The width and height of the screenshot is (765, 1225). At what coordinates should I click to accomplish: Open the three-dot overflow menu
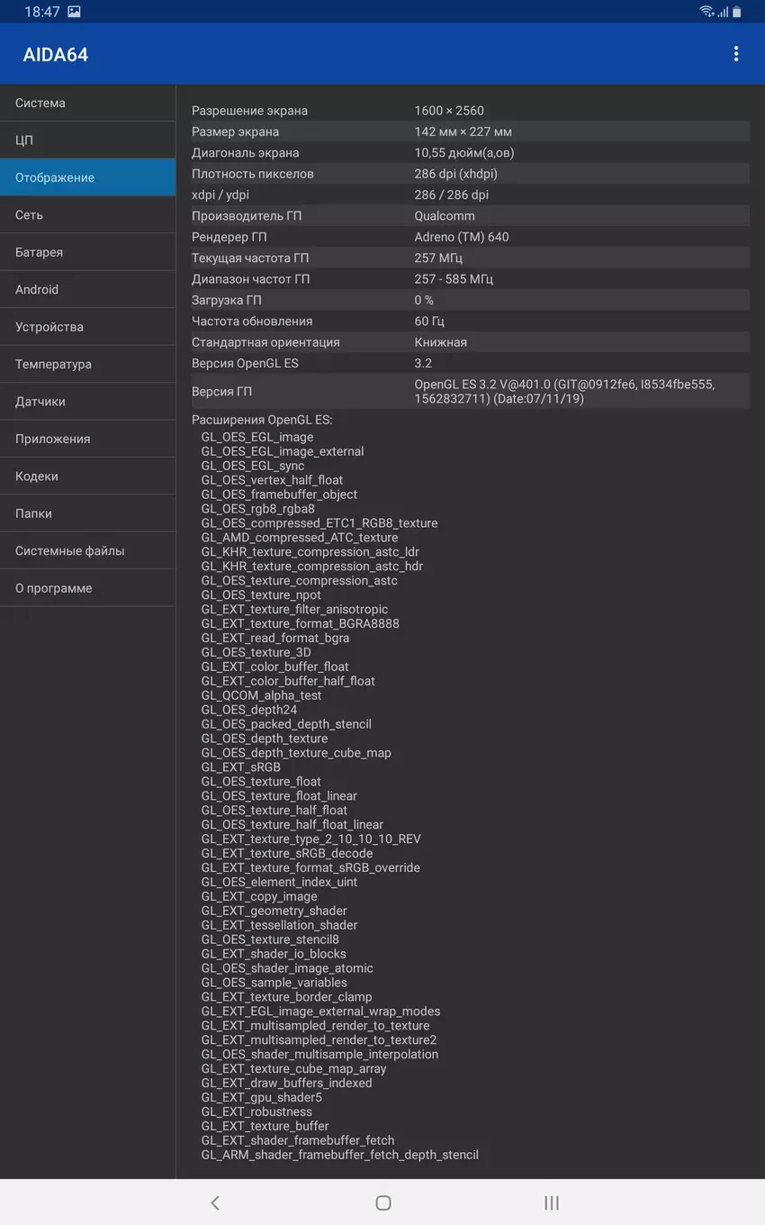(735, 54)
